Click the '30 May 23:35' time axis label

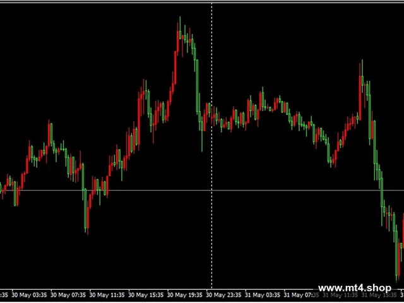224,295
